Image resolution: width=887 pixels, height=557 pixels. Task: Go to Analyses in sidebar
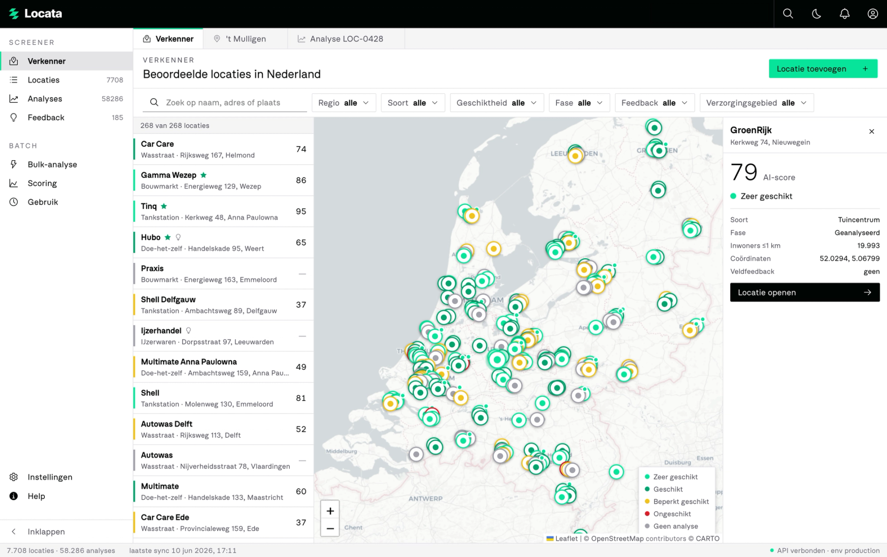coord(67,99)
